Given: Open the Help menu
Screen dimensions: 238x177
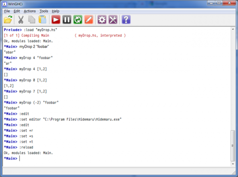Looking at the screenshot, I should (56, 11).
